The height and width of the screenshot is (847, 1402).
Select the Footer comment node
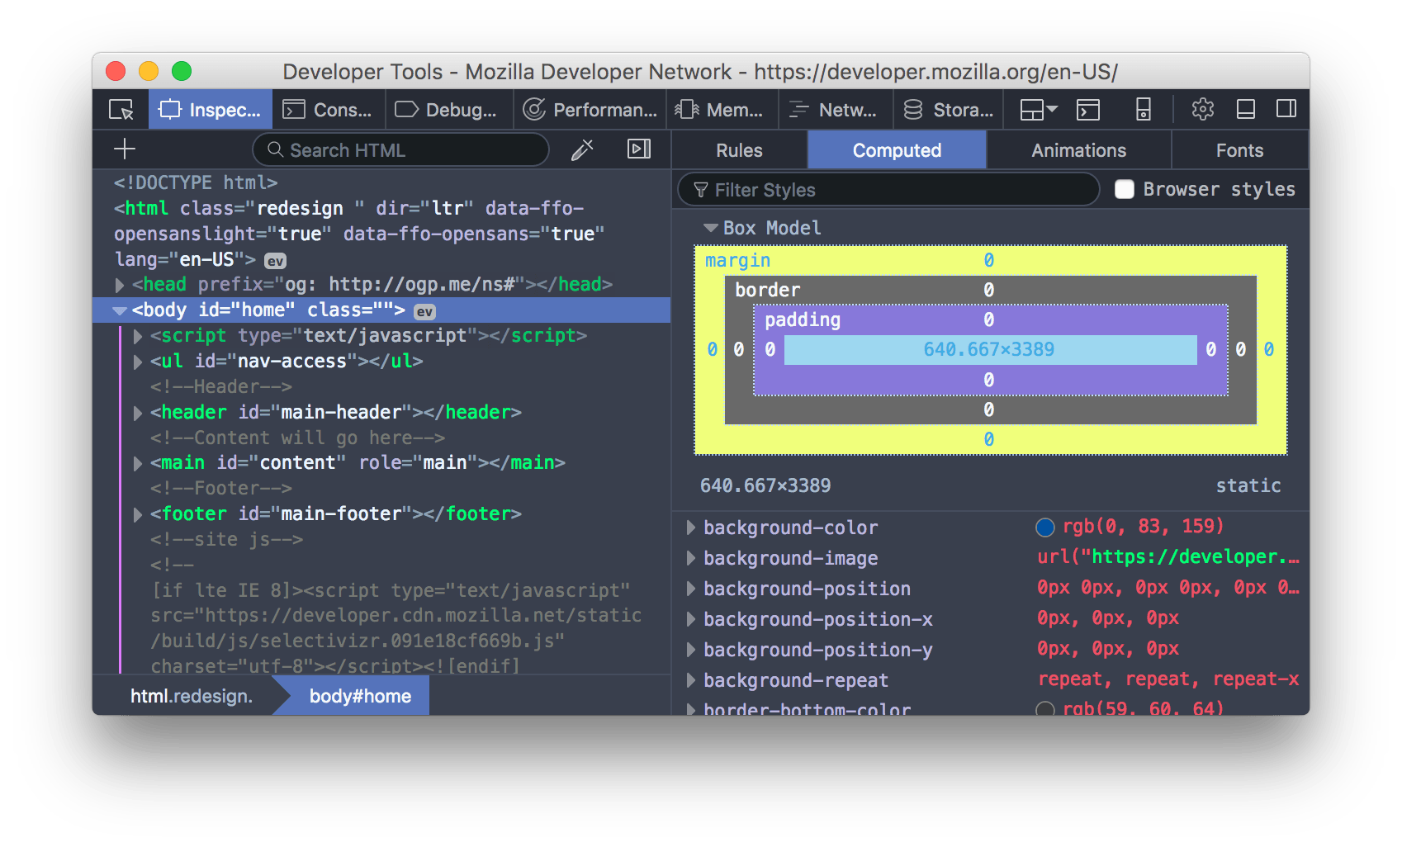click(221, 488)
